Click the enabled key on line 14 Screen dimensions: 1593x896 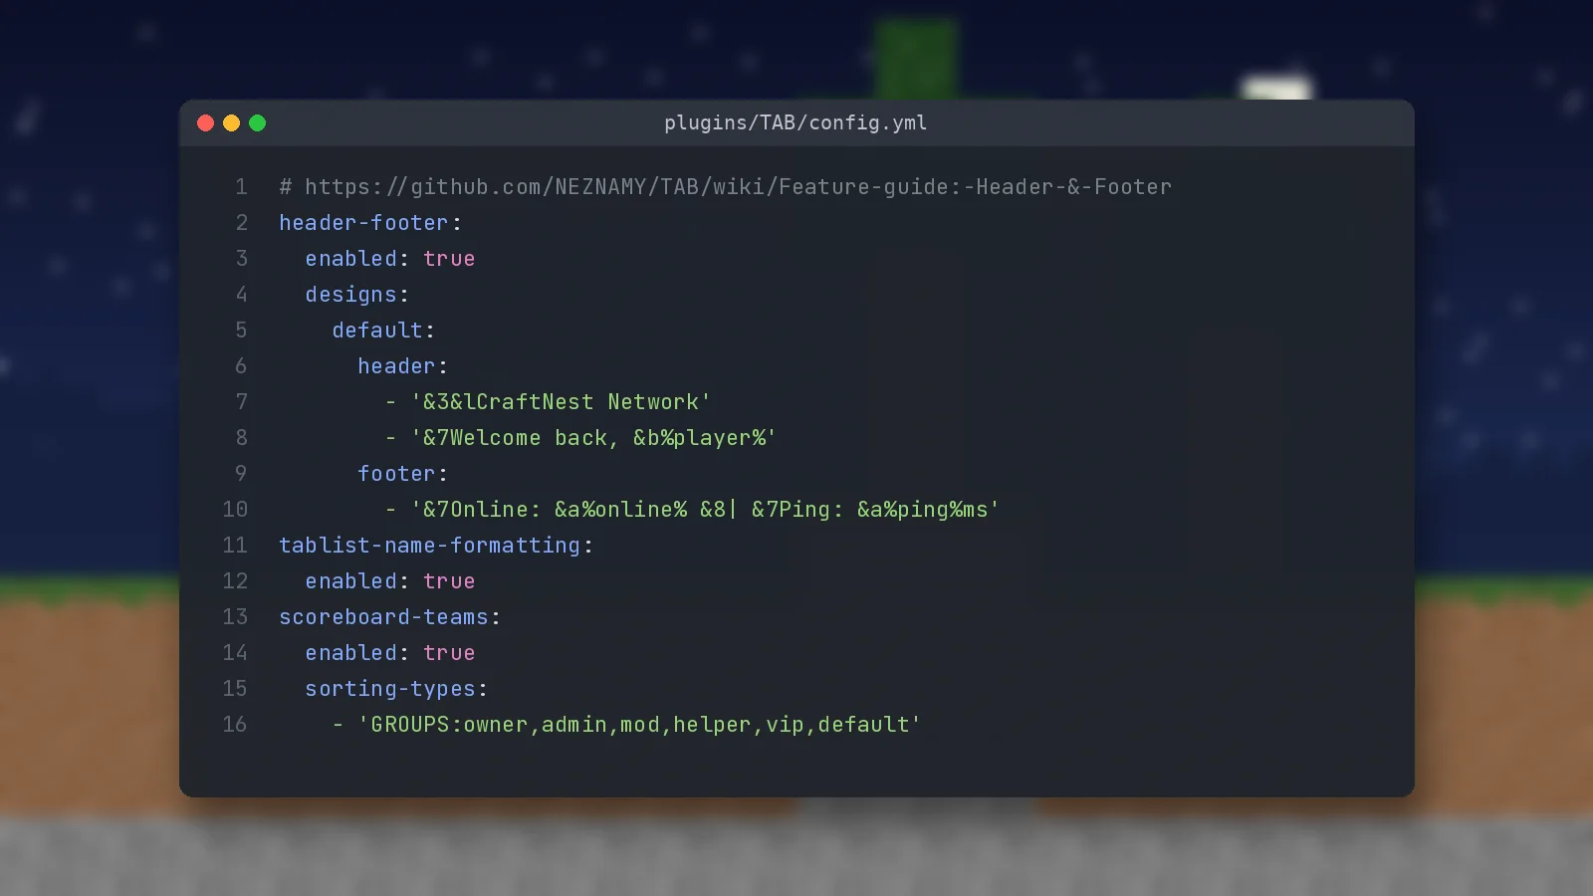350,653
